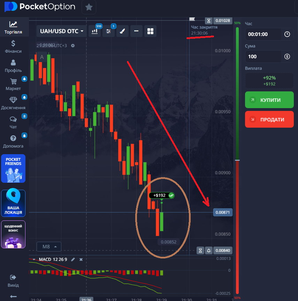Open the clock icon beside trade time
The height and width of the screenshot is (301, 298).
[x=287, y=35]
